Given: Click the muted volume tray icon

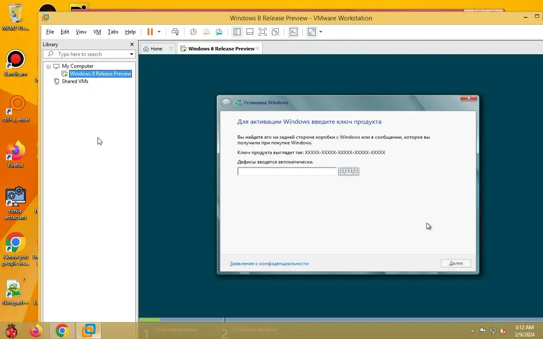Looking at the screenshot, I should click(x=503, y=331).
